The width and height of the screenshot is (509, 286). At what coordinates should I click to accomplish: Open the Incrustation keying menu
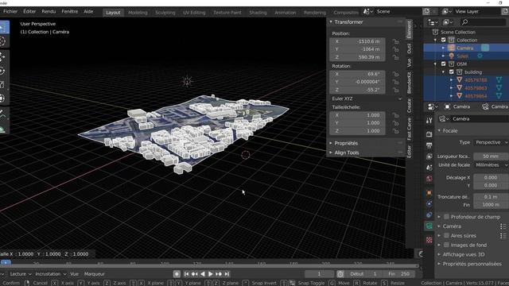51,274
